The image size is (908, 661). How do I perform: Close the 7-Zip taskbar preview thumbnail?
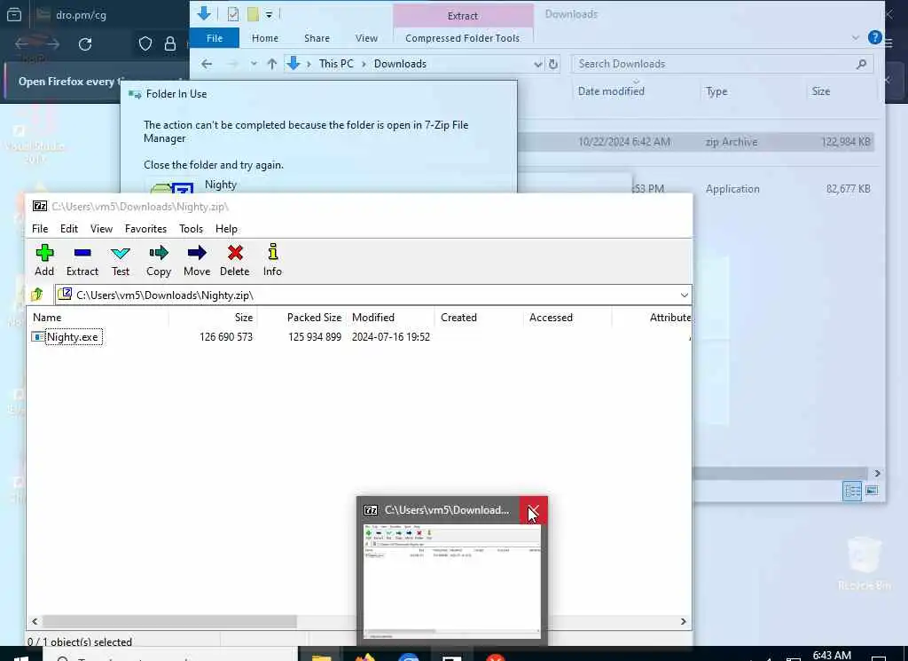click(533, 510)
